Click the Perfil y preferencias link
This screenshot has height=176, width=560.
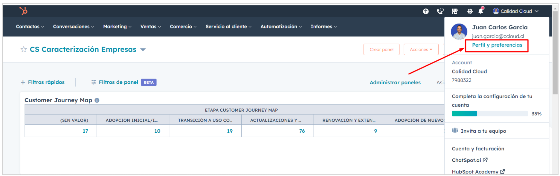point(497,45)
